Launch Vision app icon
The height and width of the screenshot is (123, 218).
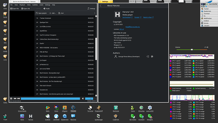56,109
